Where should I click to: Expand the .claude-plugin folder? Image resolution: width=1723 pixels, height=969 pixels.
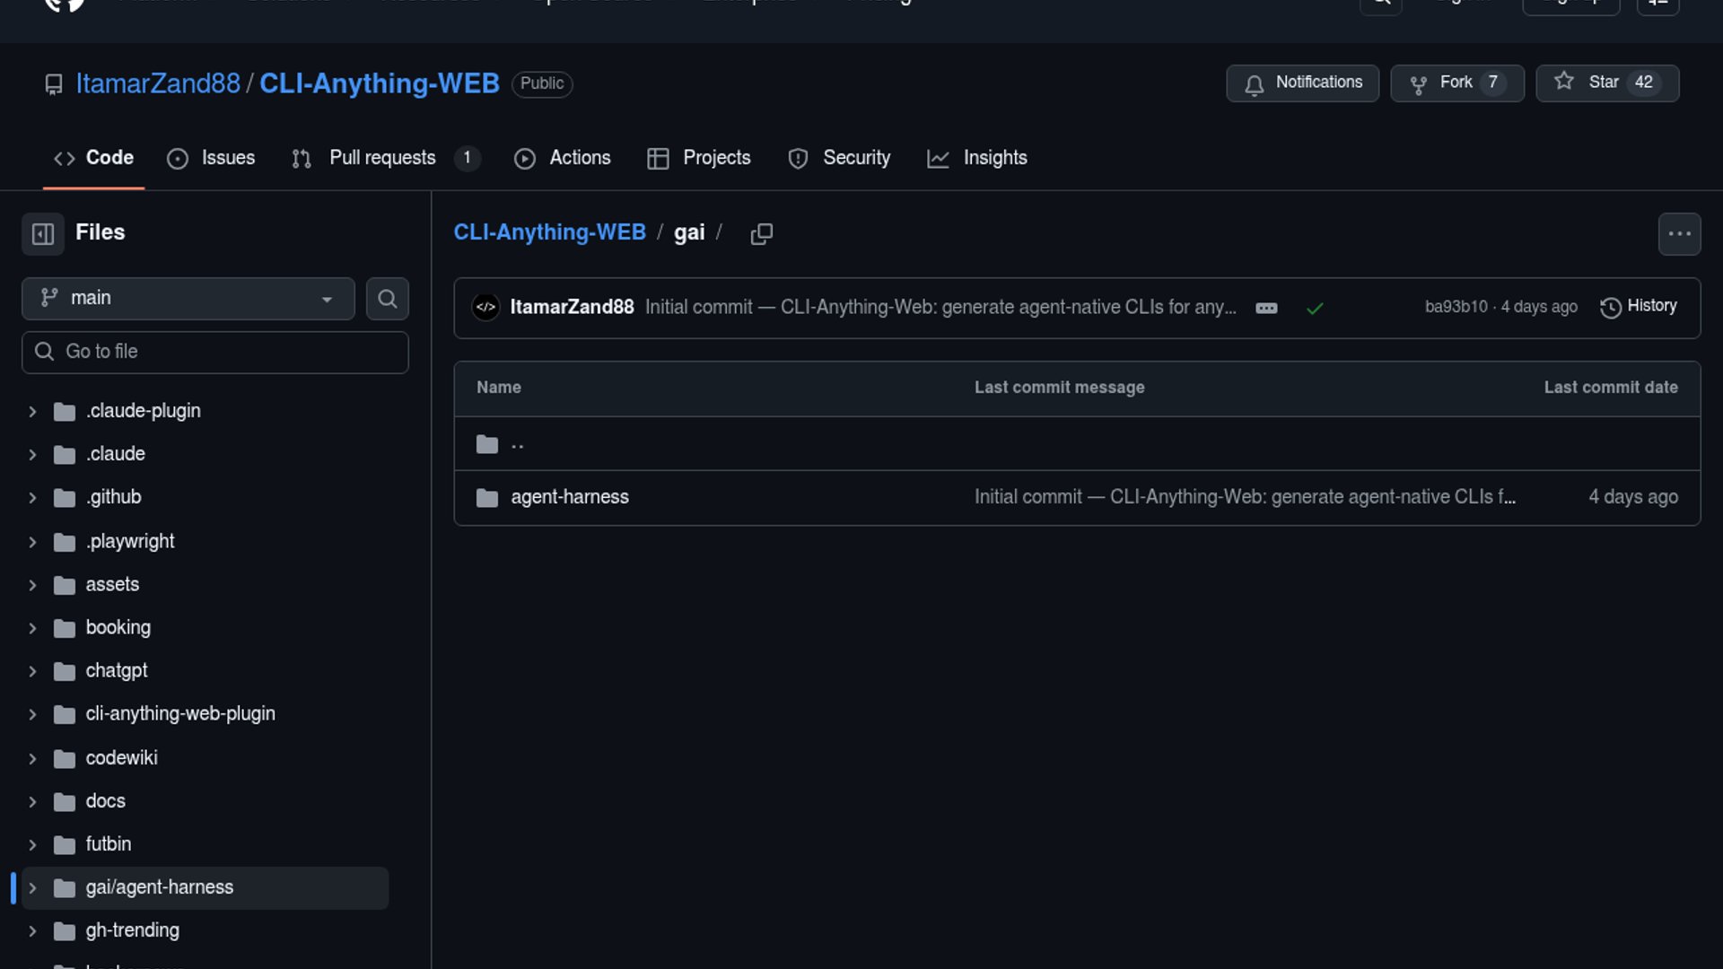[32, 412]
